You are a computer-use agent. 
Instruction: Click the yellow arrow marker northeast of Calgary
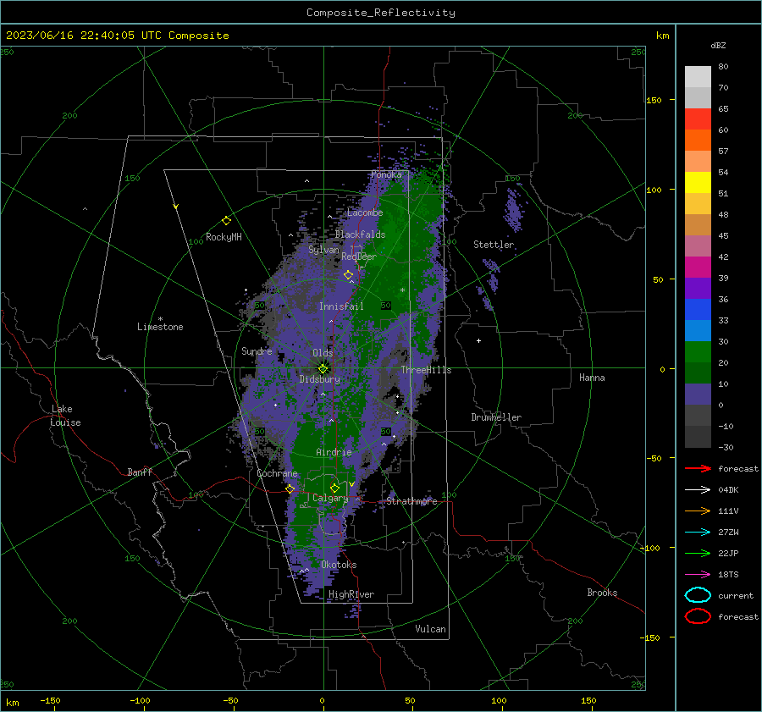click(x=352, y=484)
